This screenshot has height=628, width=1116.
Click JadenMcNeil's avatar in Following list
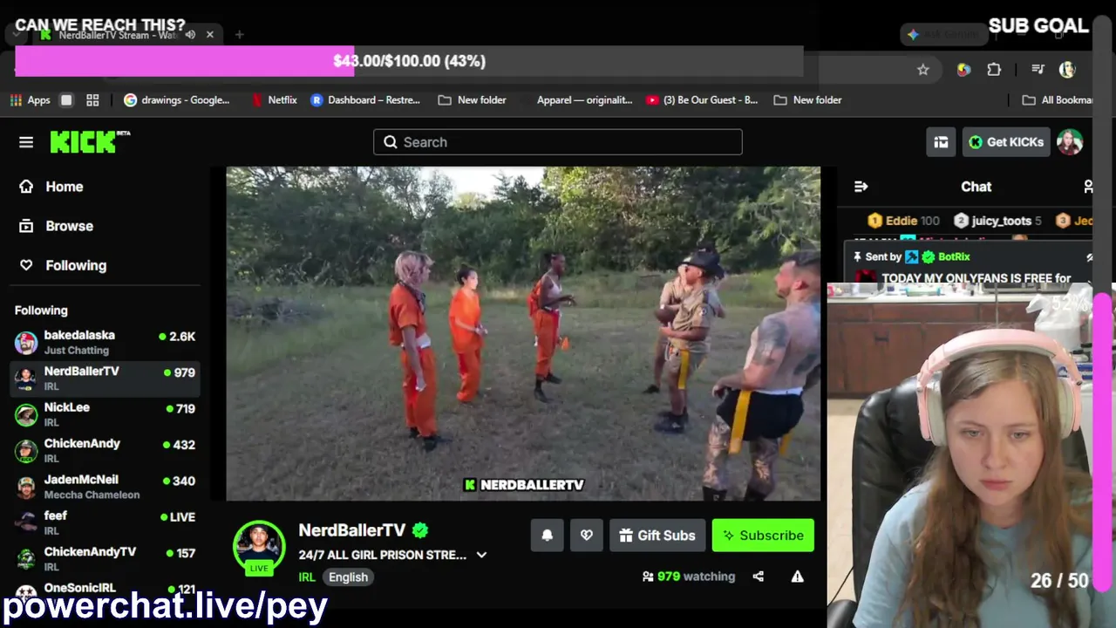pos(26,487)
